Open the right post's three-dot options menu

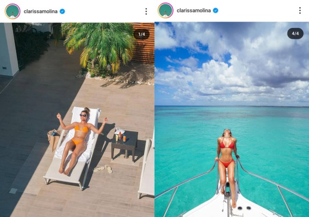click(300, 11)
